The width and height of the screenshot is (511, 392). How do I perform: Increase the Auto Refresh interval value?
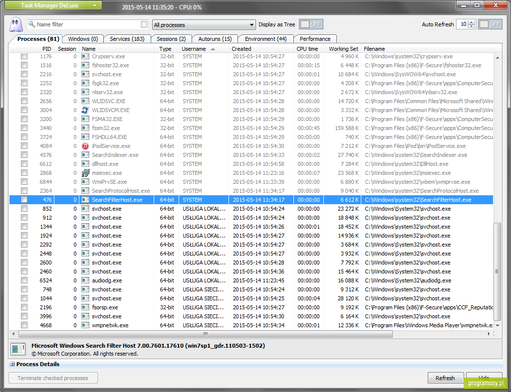[472, 22]
